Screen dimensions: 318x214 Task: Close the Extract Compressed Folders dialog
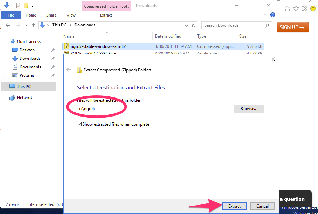tap(273, 59)
